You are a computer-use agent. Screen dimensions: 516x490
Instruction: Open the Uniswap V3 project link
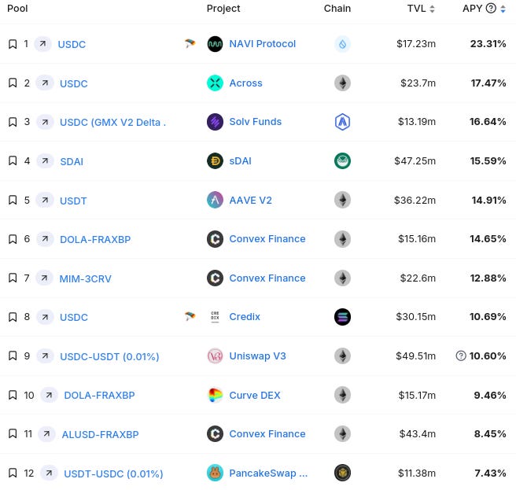[258, 356]
